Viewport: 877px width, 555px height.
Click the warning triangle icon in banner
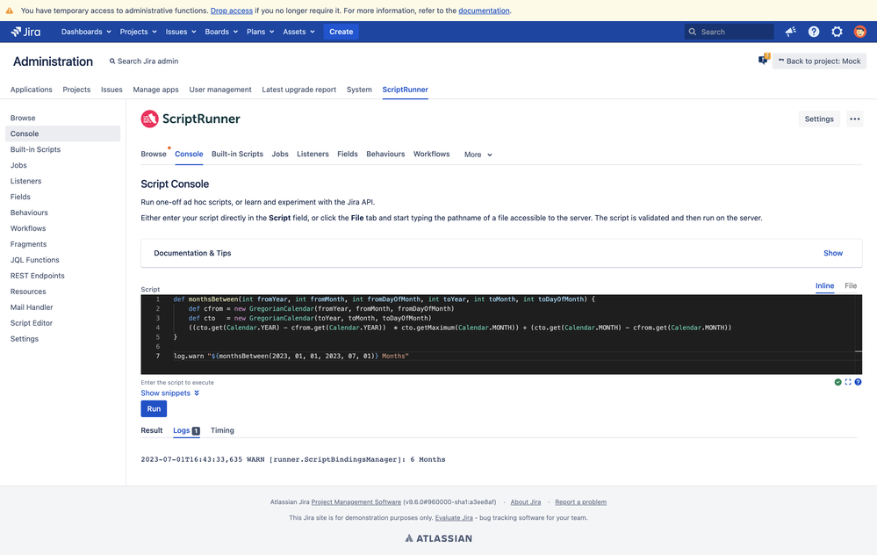(10, 11)
